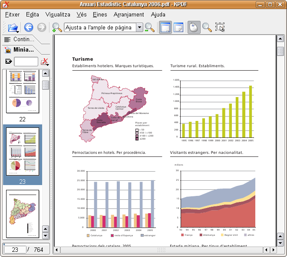Zoom out with the magnifier minus icon

click(150, 28)
